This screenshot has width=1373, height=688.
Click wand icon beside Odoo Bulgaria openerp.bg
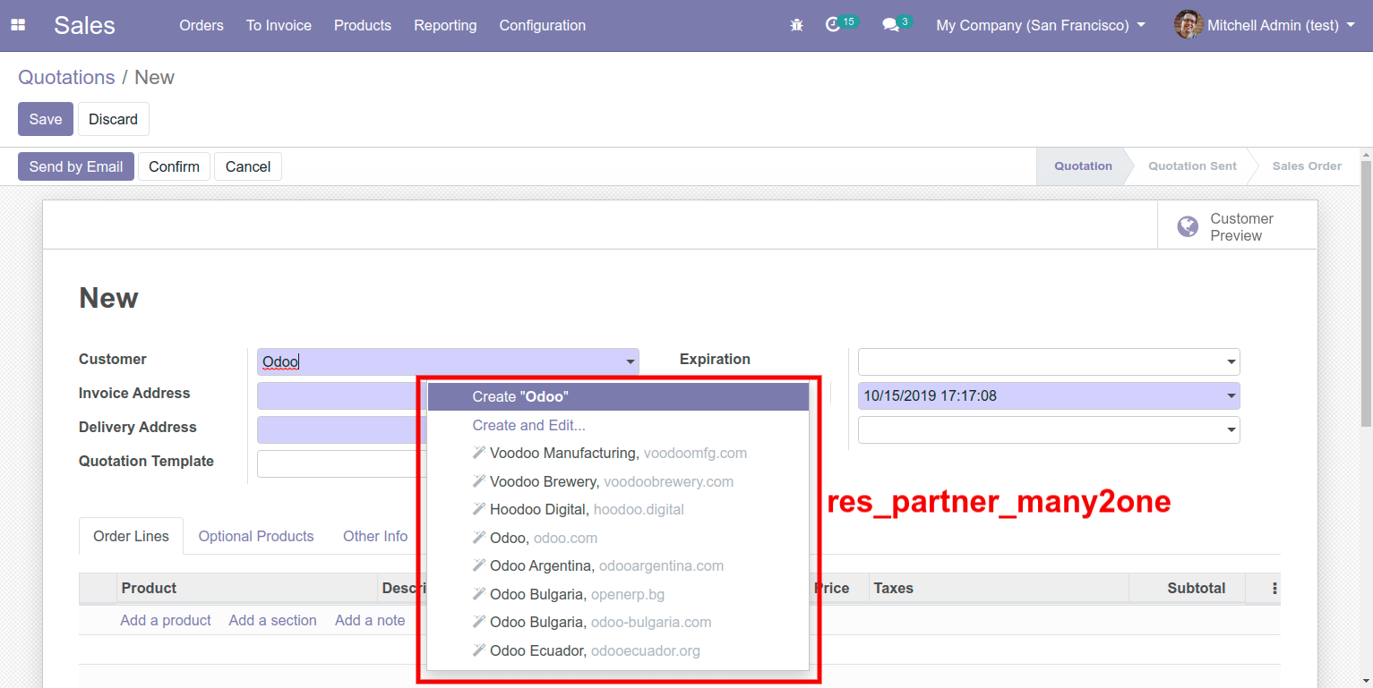coord(479,594)
